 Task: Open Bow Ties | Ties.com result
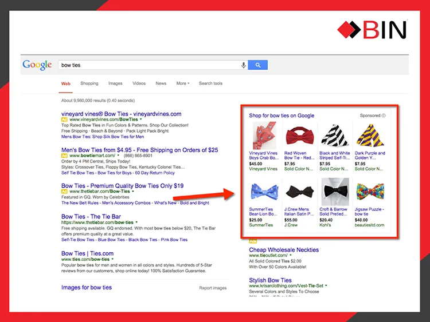coord(87,253)
